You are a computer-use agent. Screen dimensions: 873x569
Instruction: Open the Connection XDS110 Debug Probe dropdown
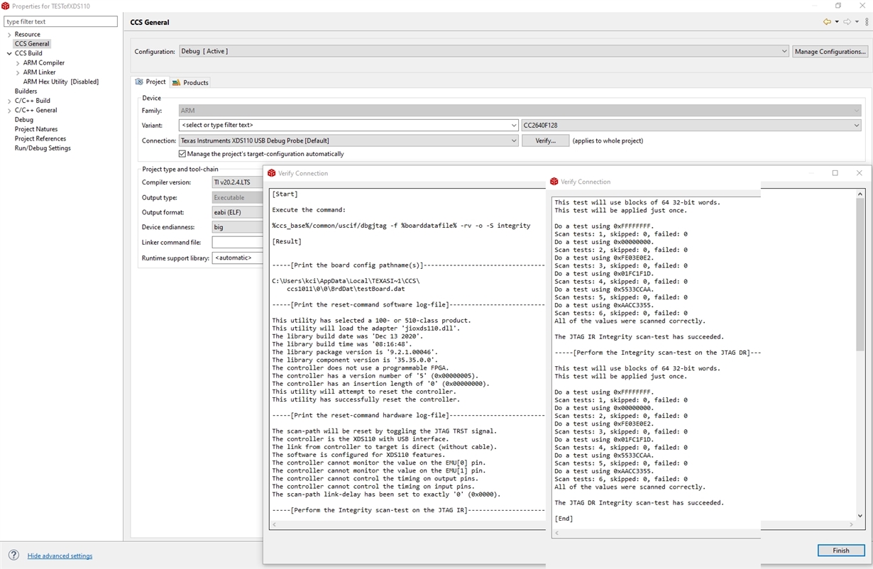348,140
